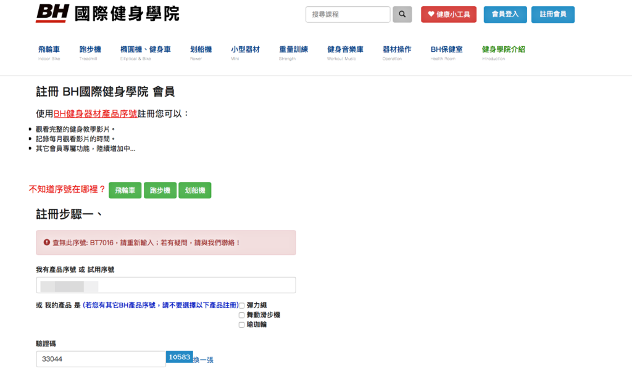Click the error alert icon beside 查無此序號
The height and width of the screenshot is (371, 632).
(47, 243)
